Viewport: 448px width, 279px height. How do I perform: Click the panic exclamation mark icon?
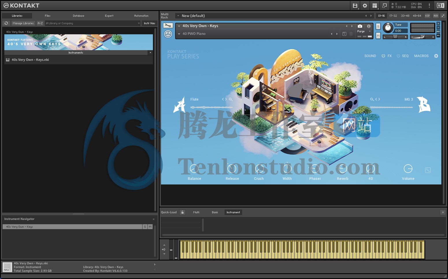pyautogui.click(x=429, y=5)
